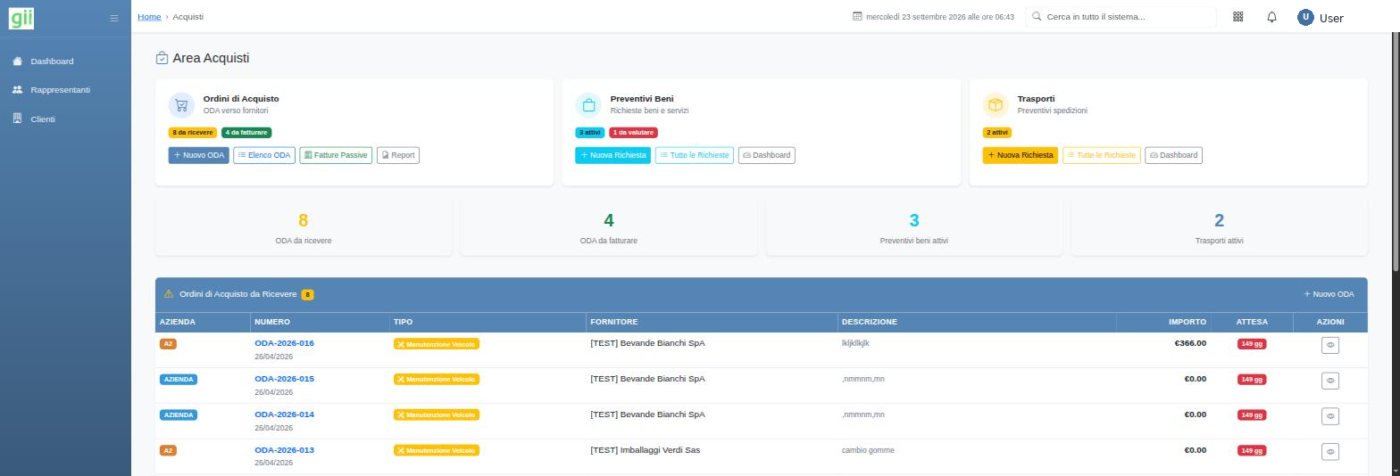Click the ATTESA column header

pos(1252,322)
